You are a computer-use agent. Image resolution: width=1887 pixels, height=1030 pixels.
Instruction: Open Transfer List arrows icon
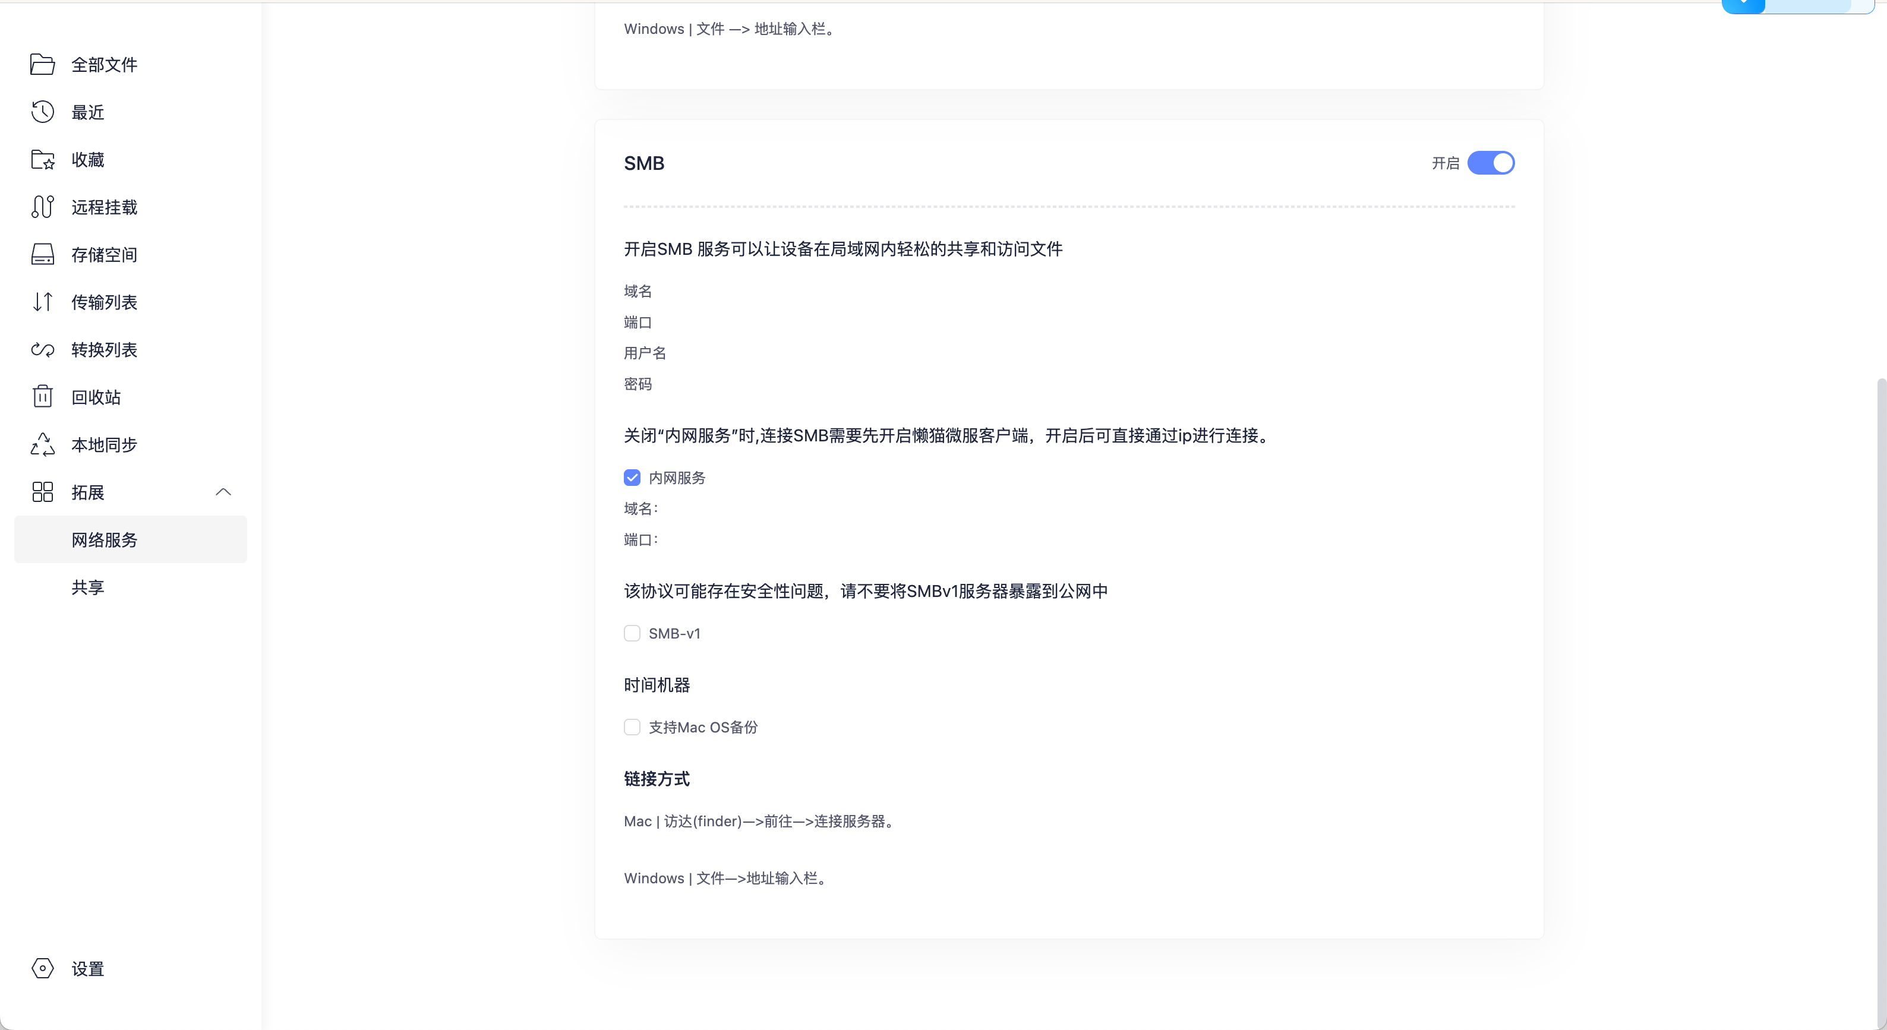tap(43, 302)
